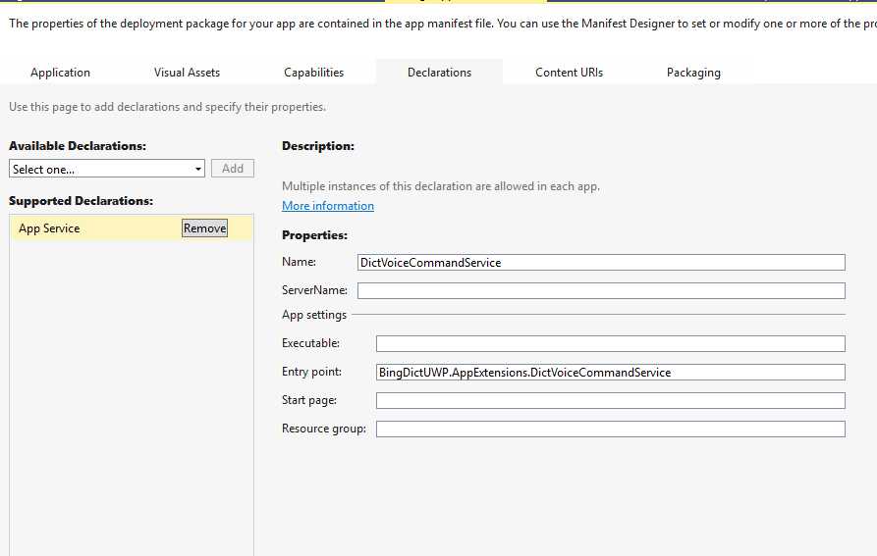This screenshot has height=556, width=877.
Task: Click the Add declaration button
Action: pos(233,169)
